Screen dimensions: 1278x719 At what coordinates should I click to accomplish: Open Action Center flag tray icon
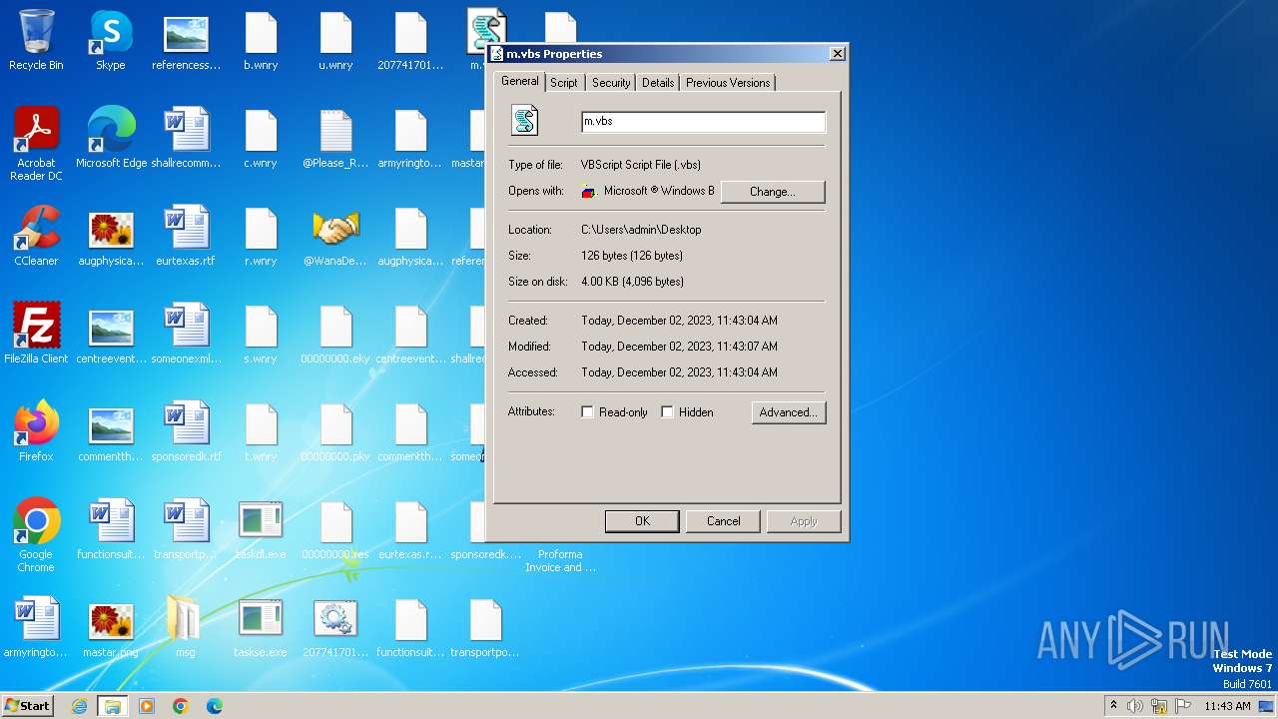(x=1183, y=706)
